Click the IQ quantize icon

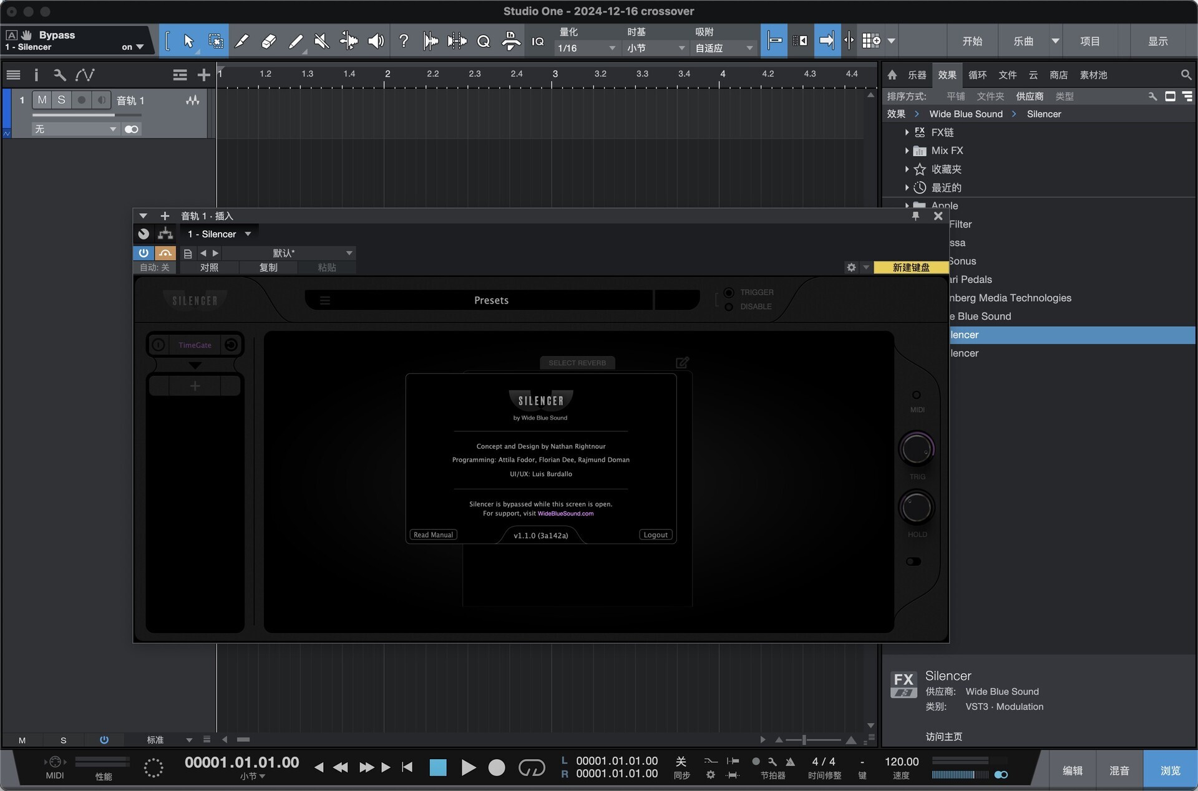(x=538, y=41)
